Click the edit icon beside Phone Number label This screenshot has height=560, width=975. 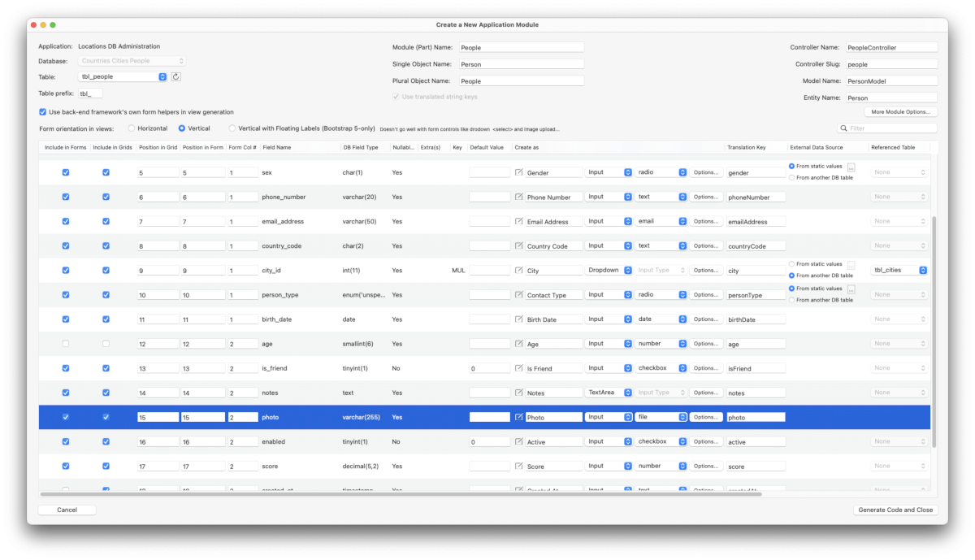[x=519, y=197]
